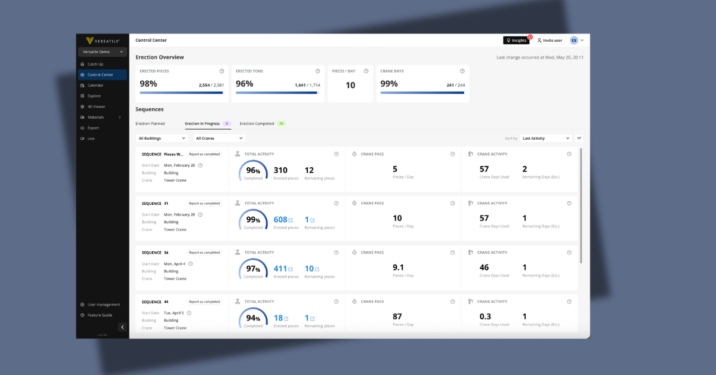716x375 pixels.
Task: Open the 608 erected pieces link icon
Action: [x=291, y=220]
